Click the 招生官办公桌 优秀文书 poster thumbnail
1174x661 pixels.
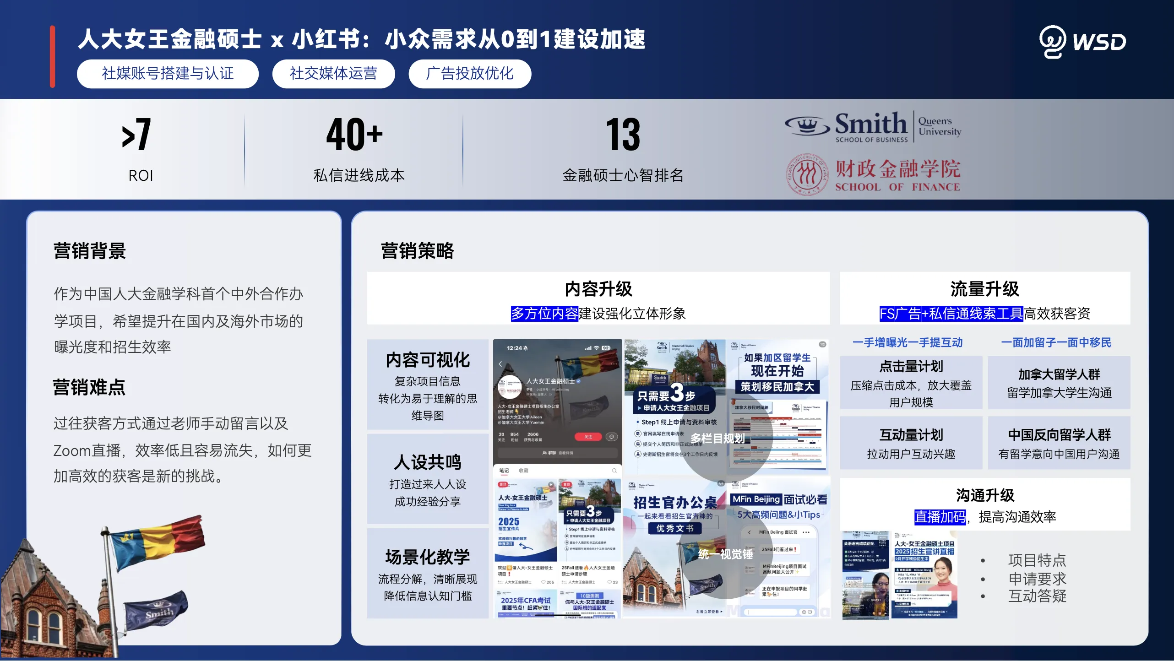tap(674, 548)
